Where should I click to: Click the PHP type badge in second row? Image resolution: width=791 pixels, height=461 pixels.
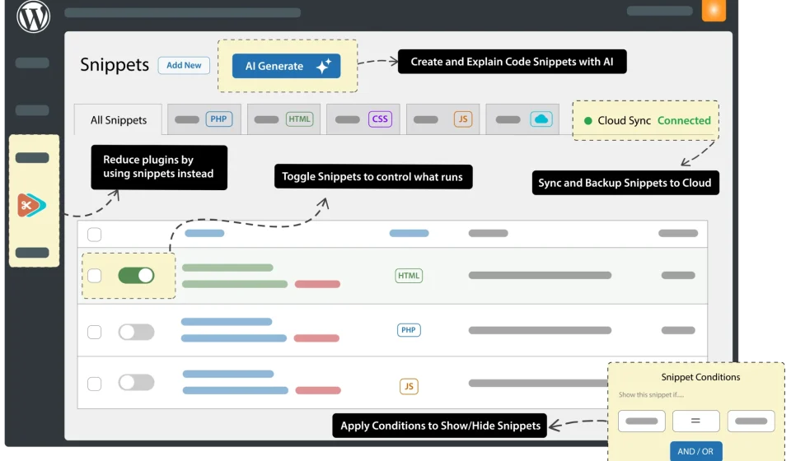pyautogui.click(x=409, y=330)
